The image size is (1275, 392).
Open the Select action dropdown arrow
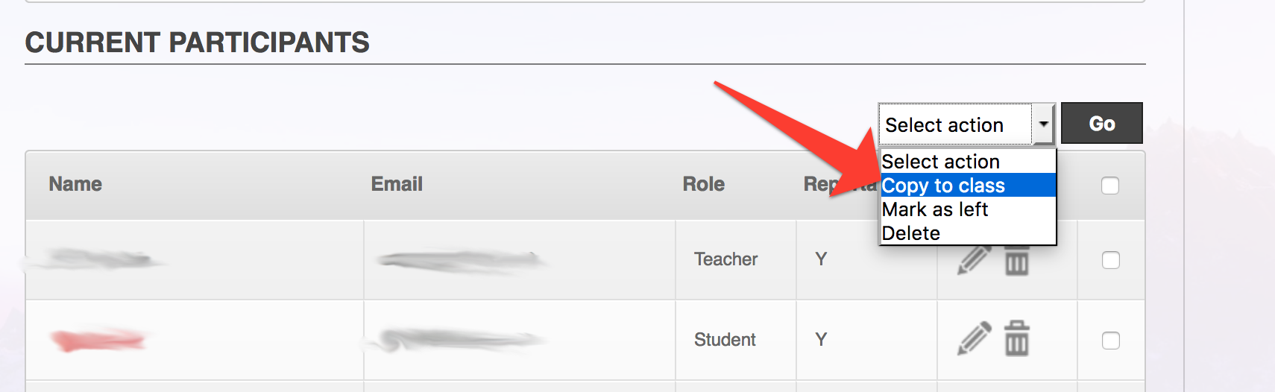[x=1043, y=124]
